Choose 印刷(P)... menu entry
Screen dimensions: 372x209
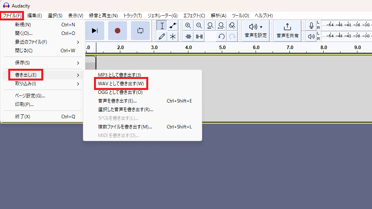click(43, 104)
